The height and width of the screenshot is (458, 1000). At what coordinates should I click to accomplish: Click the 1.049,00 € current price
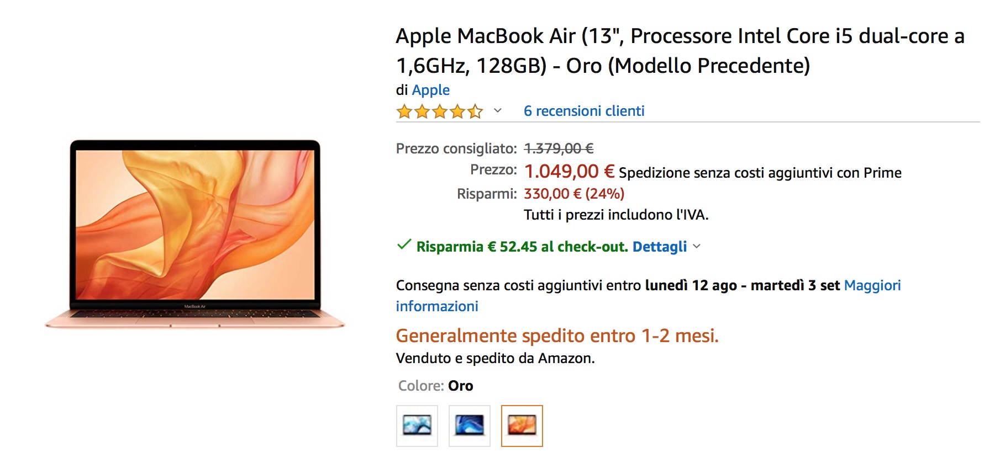click(569, 172)
